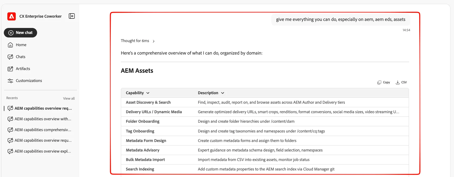The height and width of the screenshot is (177, 454).
Task: Click the 'AEM Assets' heading
Action: (x=137, y=71)
